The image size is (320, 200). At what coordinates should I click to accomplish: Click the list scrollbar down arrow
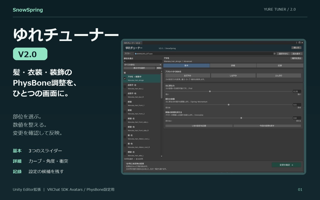pyautogui.click(x=162, y=156)
